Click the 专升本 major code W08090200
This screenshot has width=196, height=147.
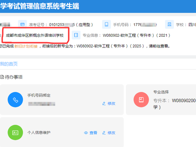pyautogui.click(x=184, y=101)
